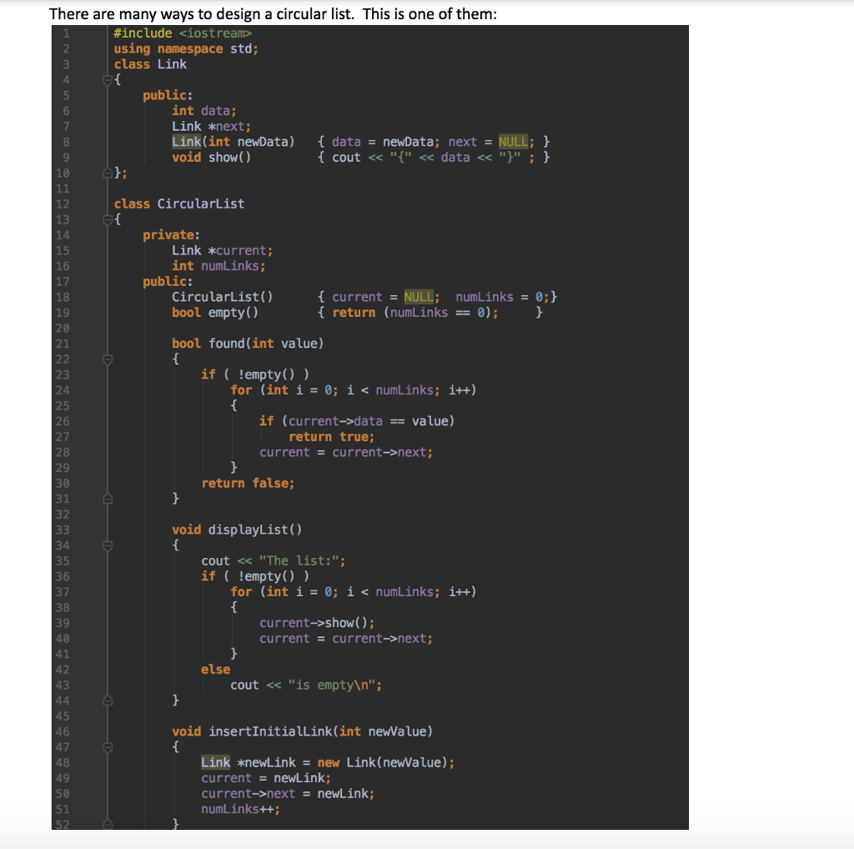Click the 'public:' specifier on line 5
Viewport: 854px width, 849px height.
(168, 95)
